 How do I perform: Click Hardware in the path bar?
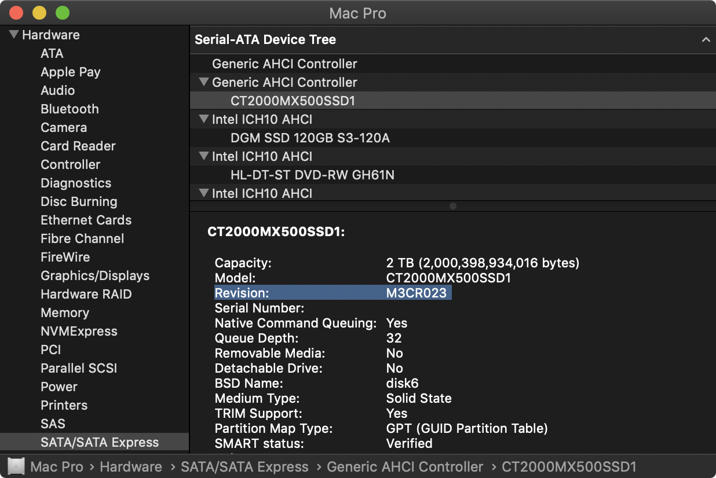pos(131,466)
